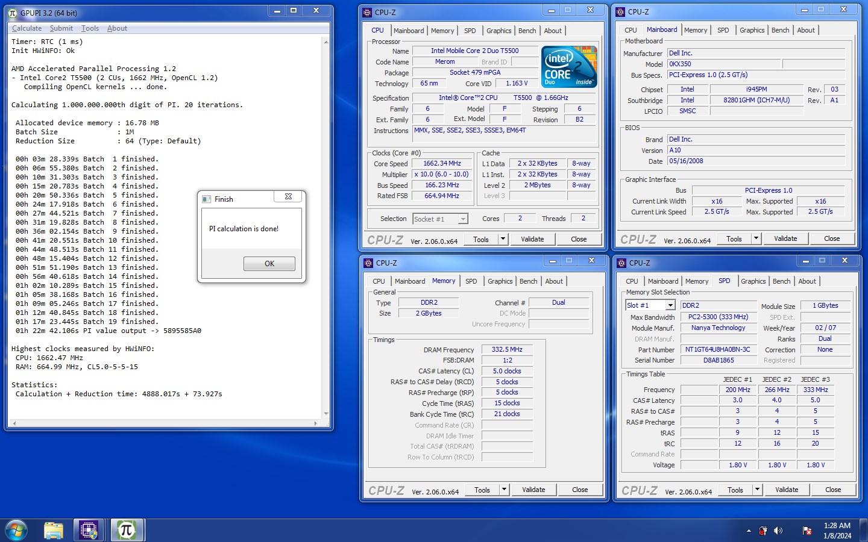Click the Finish dialog title icon
The image size is (868, 542).
click(207, 199)
